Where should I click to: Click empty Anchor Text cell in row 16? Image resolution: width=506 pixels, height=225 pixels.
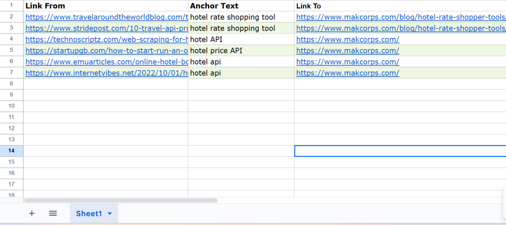click(x=241, y=173)
